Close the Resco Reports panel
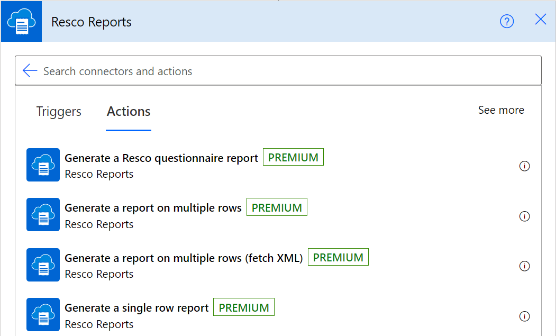Screen dimensions: 556x336 coord(540,20)
